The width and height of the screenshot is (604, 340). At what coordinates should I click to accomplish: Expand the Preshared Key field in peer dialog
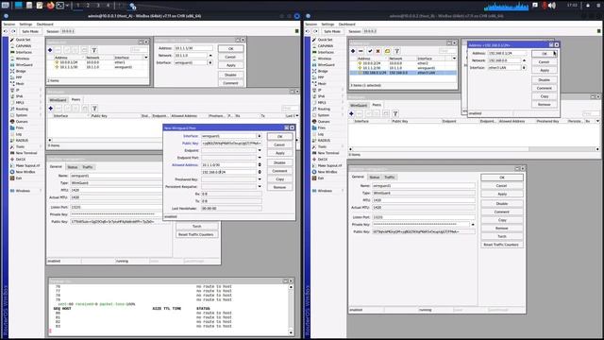pyautogui.click(x=260, y=179)
